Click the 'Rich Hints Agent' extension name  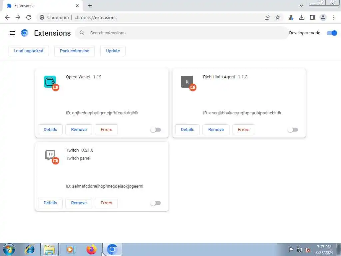pos(219,77)
